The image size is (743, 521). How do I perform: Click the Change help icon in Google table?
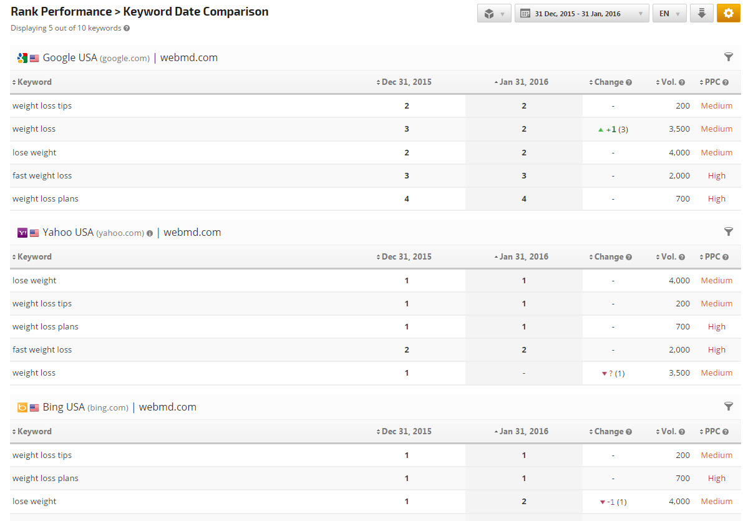[629, 82]
